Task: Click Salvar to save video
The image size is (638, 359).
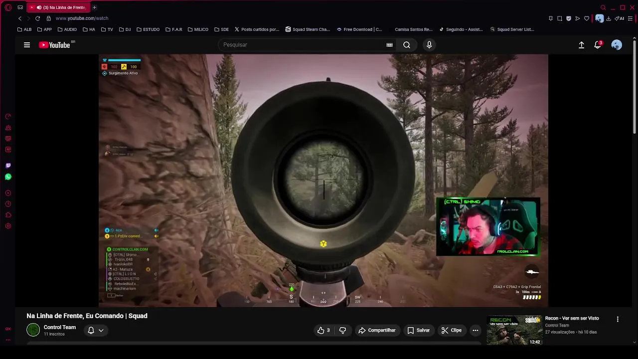Action: (x=418, y=330)
